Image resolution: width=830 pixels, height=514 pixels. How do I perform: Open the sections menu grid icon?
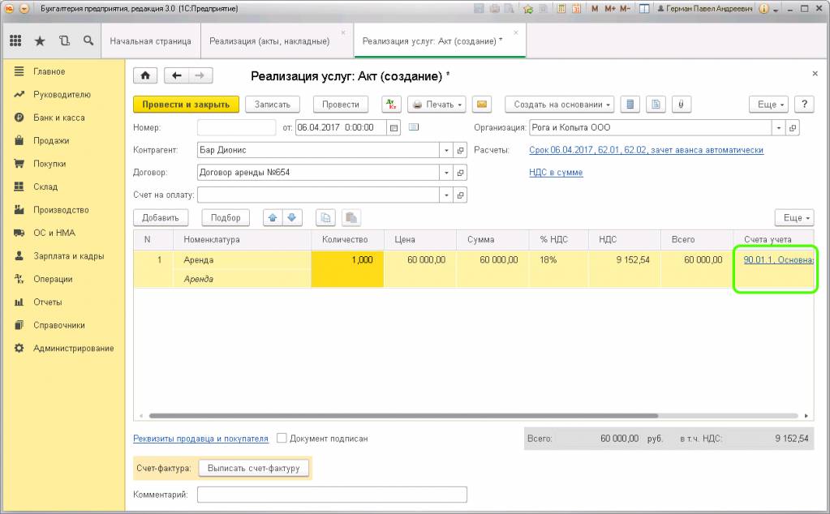15,41
